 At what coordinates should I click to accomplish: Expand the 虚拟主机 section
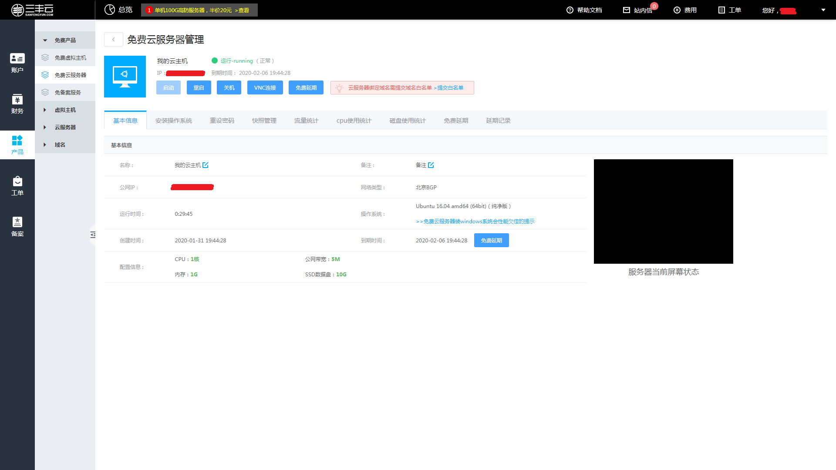point(65,110)
